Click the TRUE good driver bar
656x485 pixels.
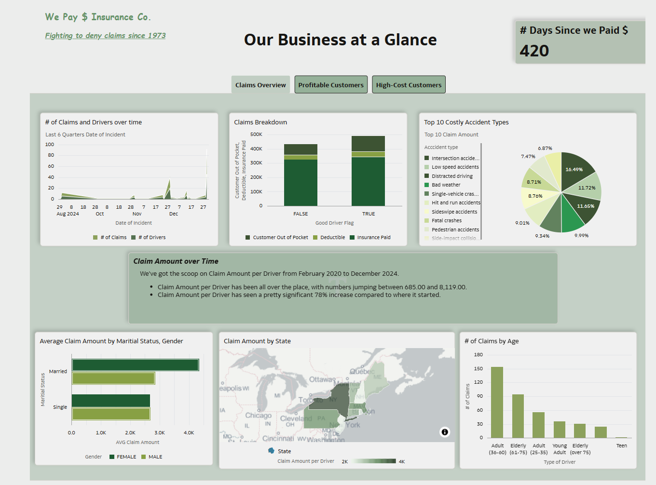click(368, 171)
